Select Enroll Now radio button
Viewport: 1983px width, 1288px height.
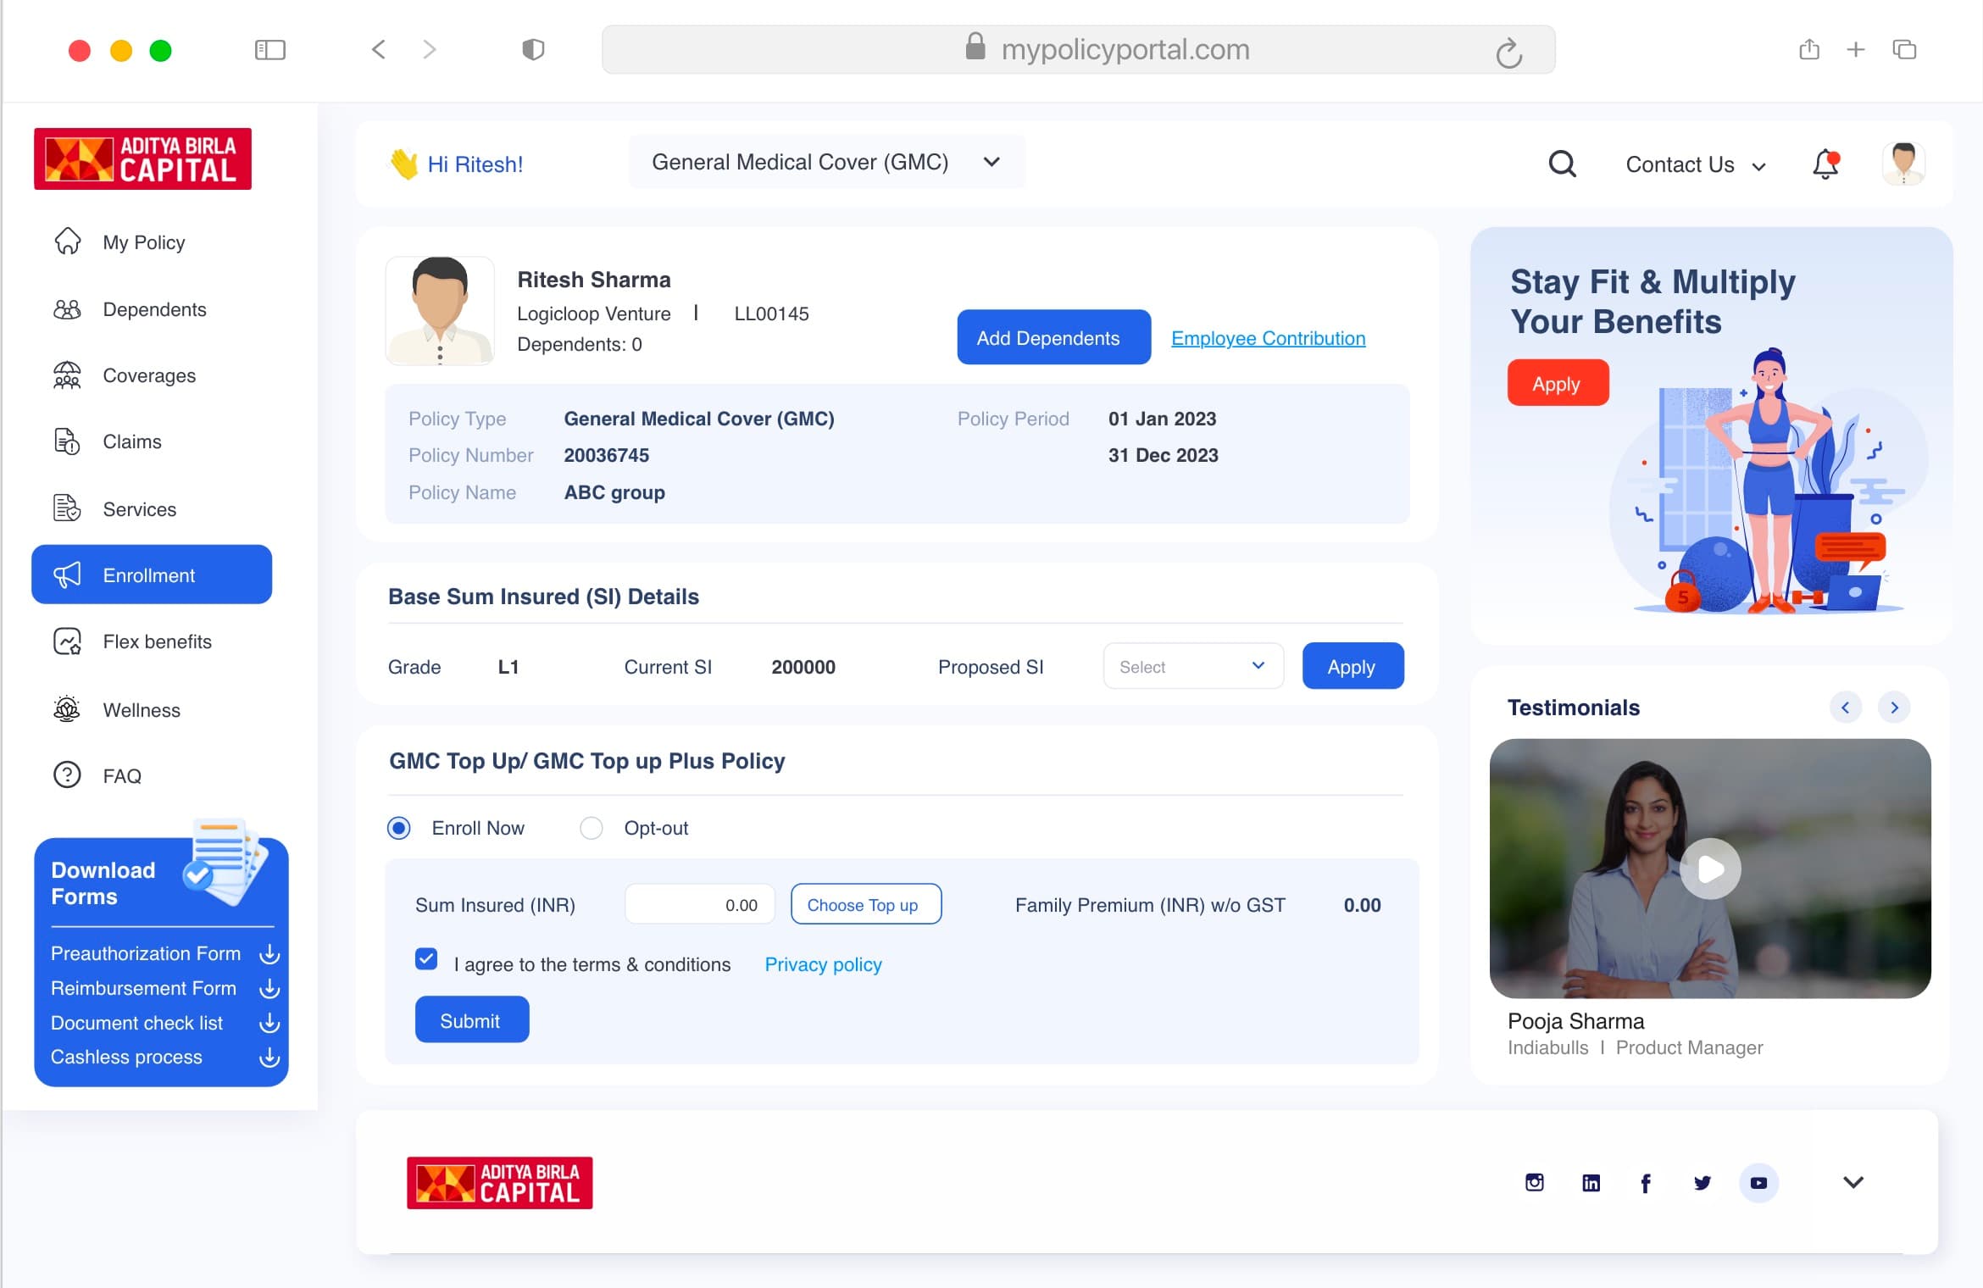tap(398, 828)
